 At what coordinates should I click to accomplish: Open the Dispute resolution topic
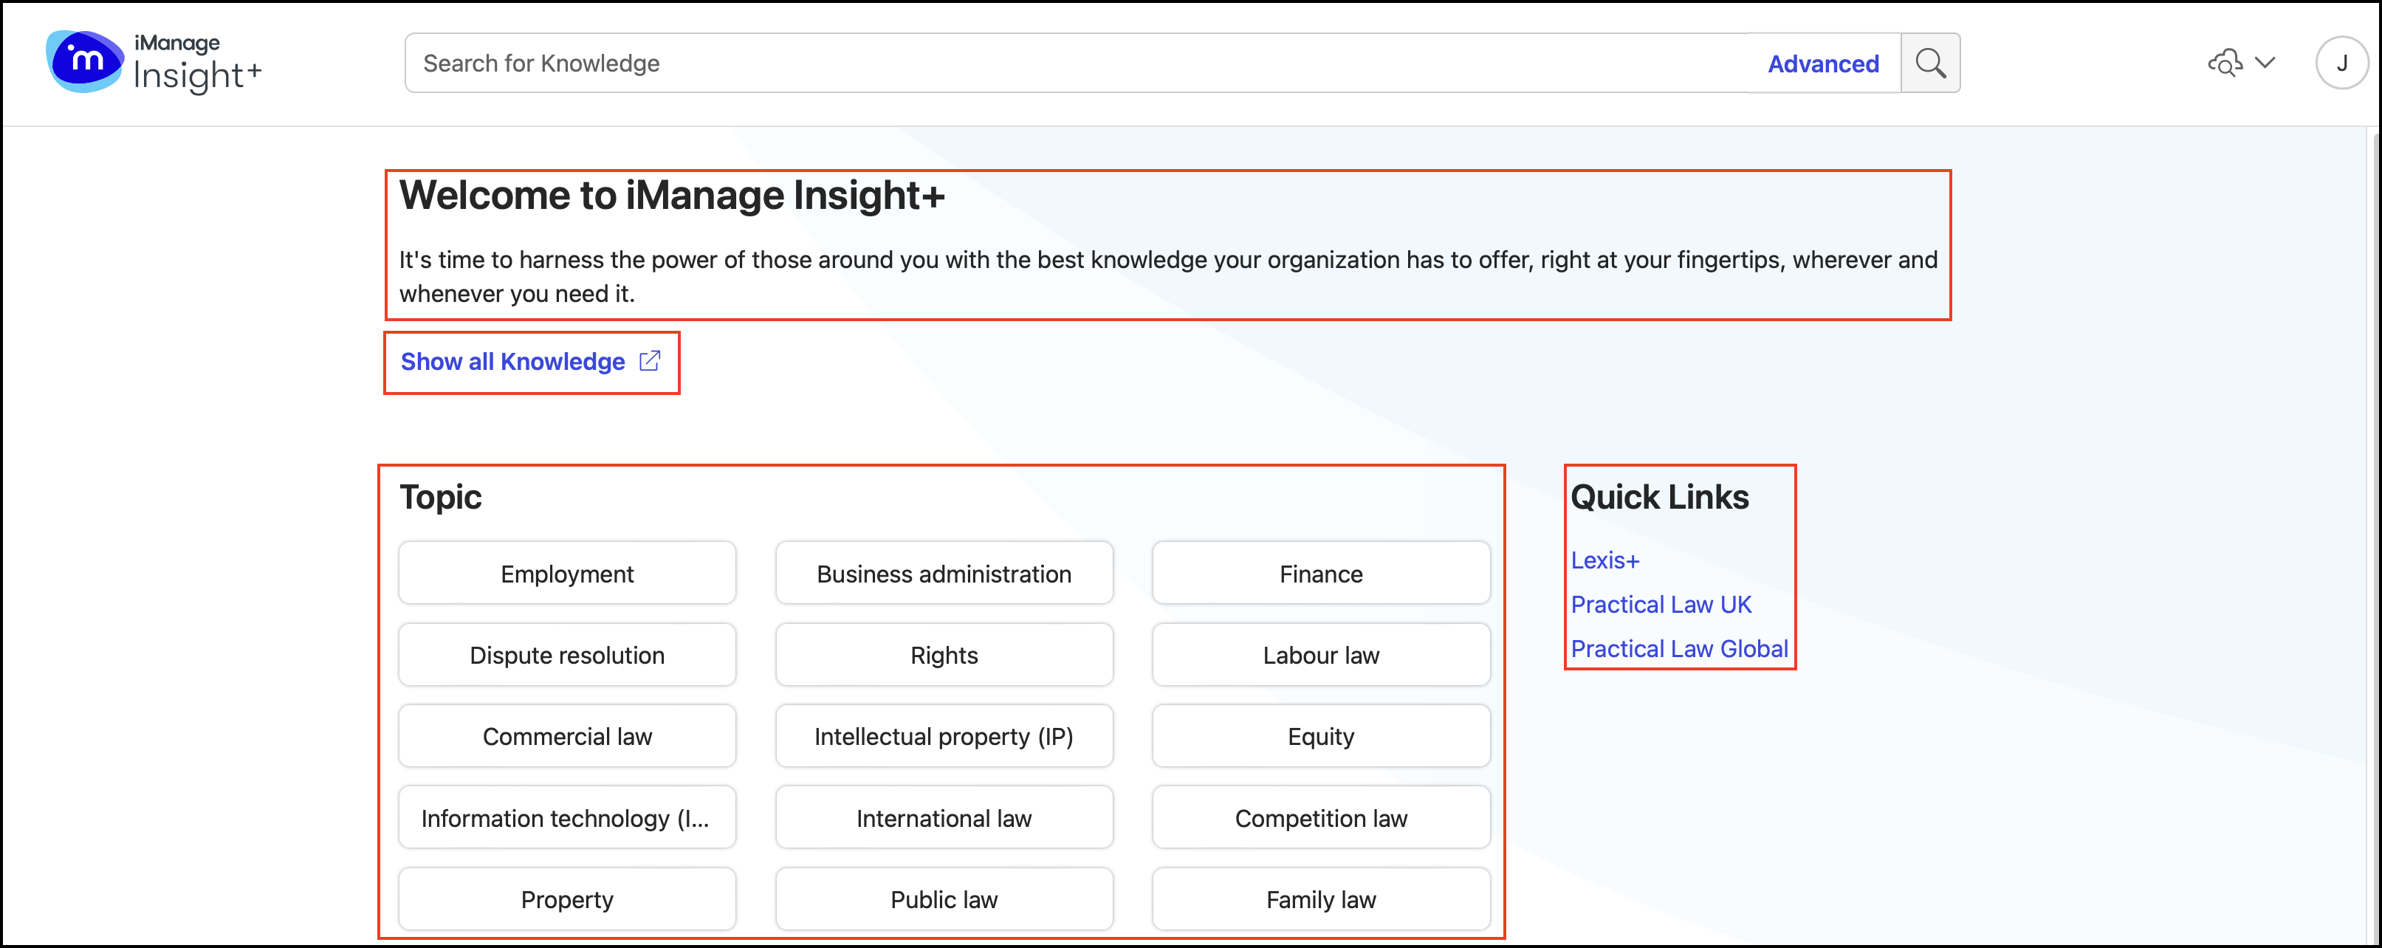567,655
